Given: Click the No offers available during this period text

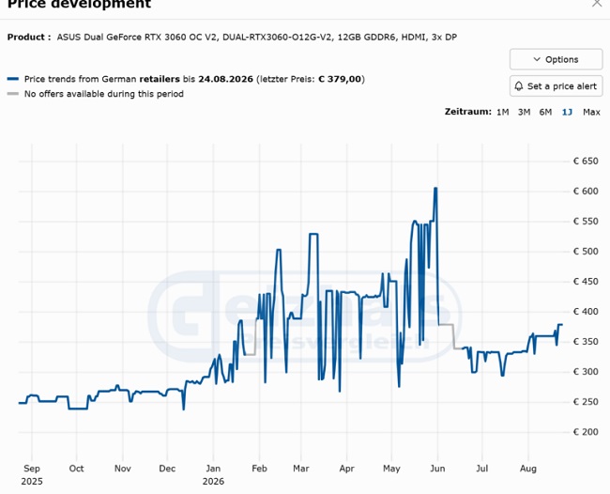Looking at the screenshot, I should [104, 94].
